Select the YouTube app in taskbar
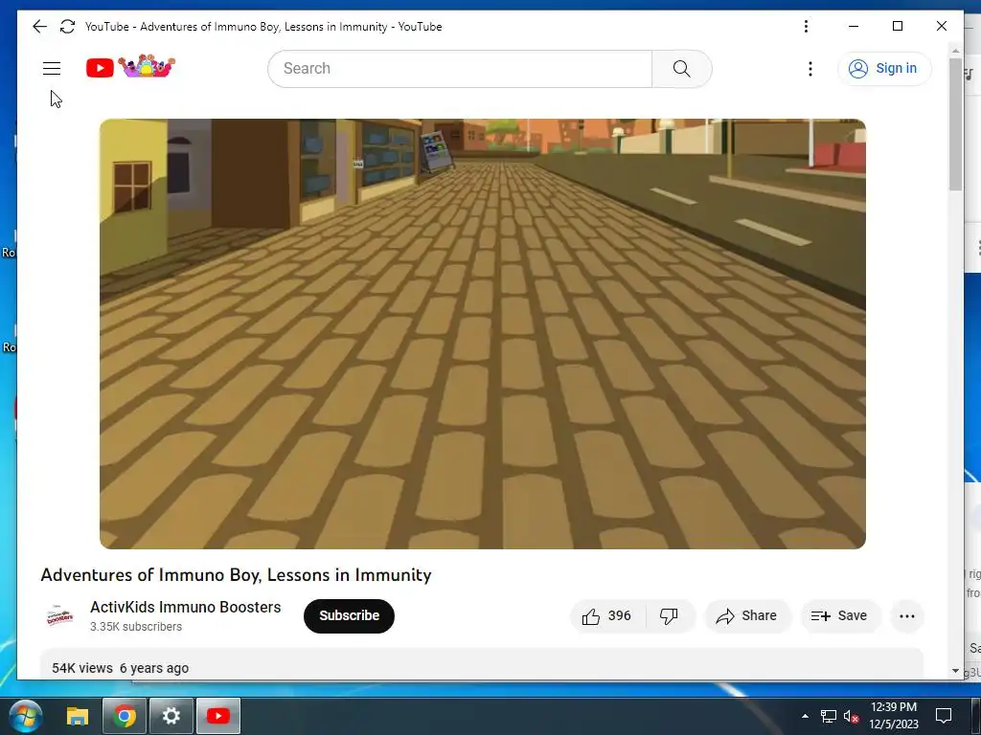Image resolution: width=981 pixels, height=735 pixels. coord(218,716)
